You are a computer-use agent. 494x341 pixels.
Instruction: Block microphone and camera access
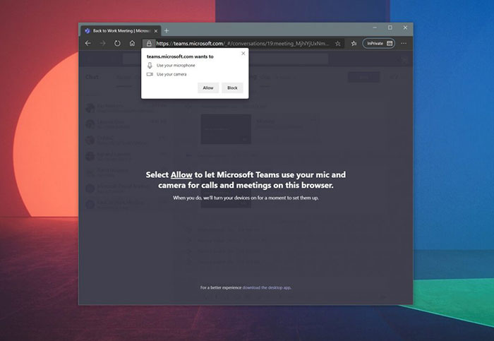[232, 88]
